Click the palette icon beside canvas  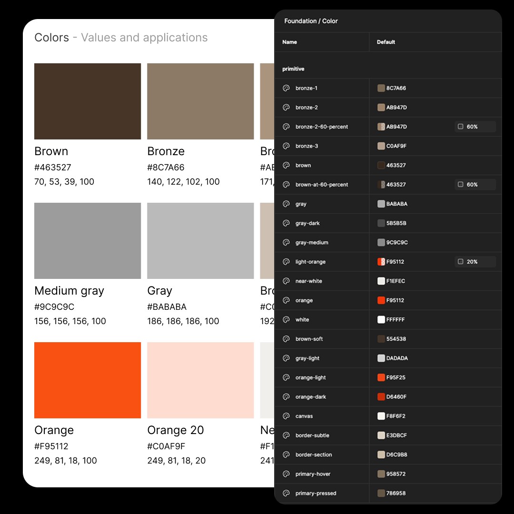[286, 416]
